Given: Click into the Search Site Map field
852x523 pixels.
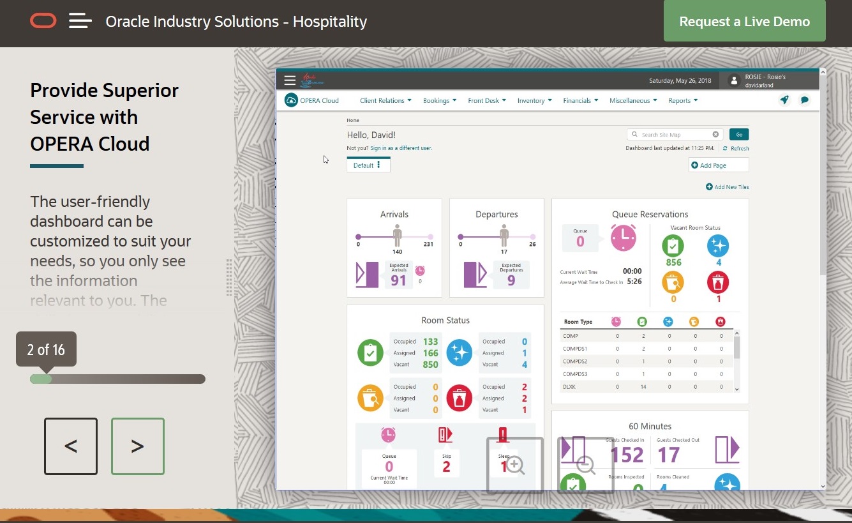Looking at the screenshot, I should tap(673, 135).
